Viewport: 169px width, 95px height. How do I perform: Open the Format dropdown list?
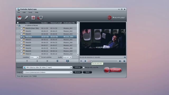71,68
